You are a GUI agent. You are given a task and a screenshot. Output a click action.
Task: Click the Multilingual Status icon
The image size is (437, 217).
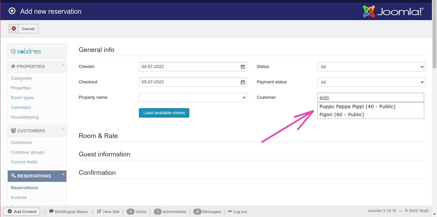pyautogui.click(x=51, y=212)
